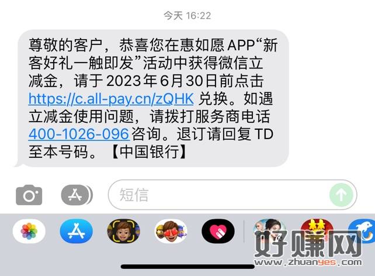
Task: Select the Memoji face-frame icon
Action: coord(123,231)
